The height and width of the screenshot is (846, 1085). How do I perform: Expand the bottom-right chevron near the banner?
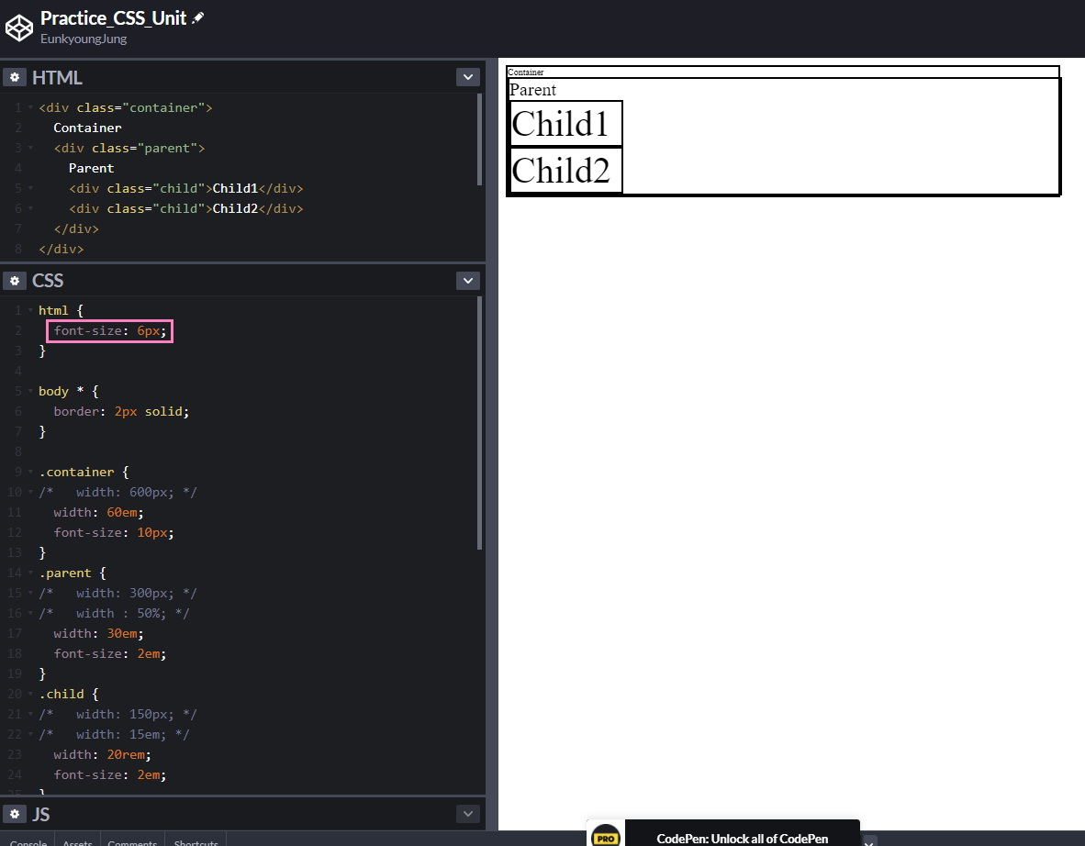[867, 840]
